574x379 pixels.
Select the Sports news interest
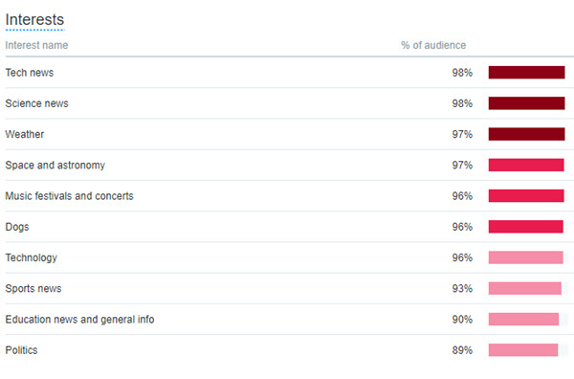click(33, 288)
